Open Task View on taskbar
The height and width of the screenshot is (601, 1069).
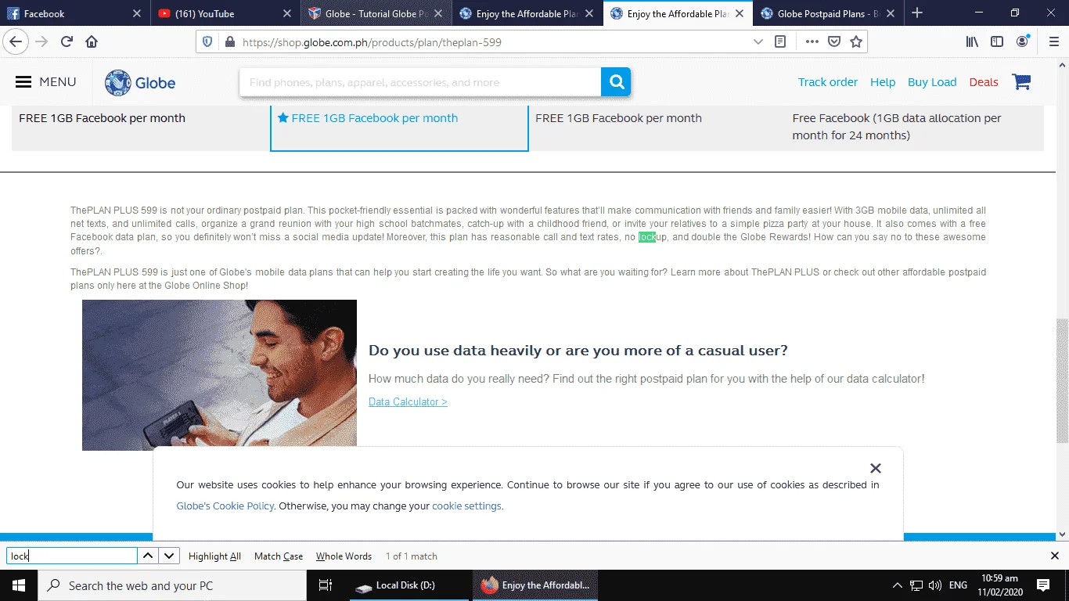(x=326, y=585)
